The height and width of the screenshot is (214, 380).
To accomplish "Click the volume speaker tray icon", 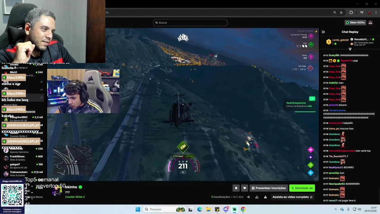I will [360, 209].
